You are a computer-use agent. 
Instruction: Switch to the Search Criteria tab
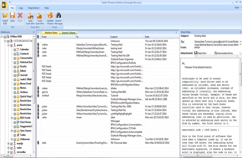tap(68, 33)
